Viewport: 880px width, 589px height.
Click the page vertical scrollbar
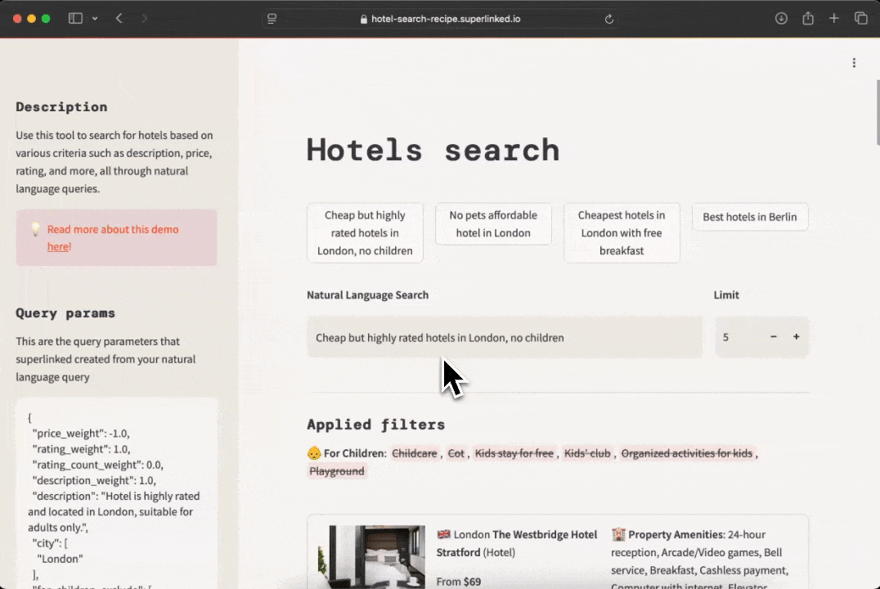click(x=878, y=112)
